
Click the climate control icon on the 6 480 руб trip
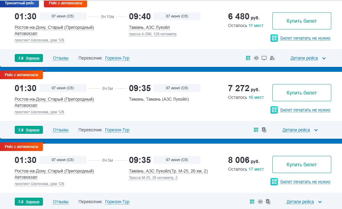256,58
